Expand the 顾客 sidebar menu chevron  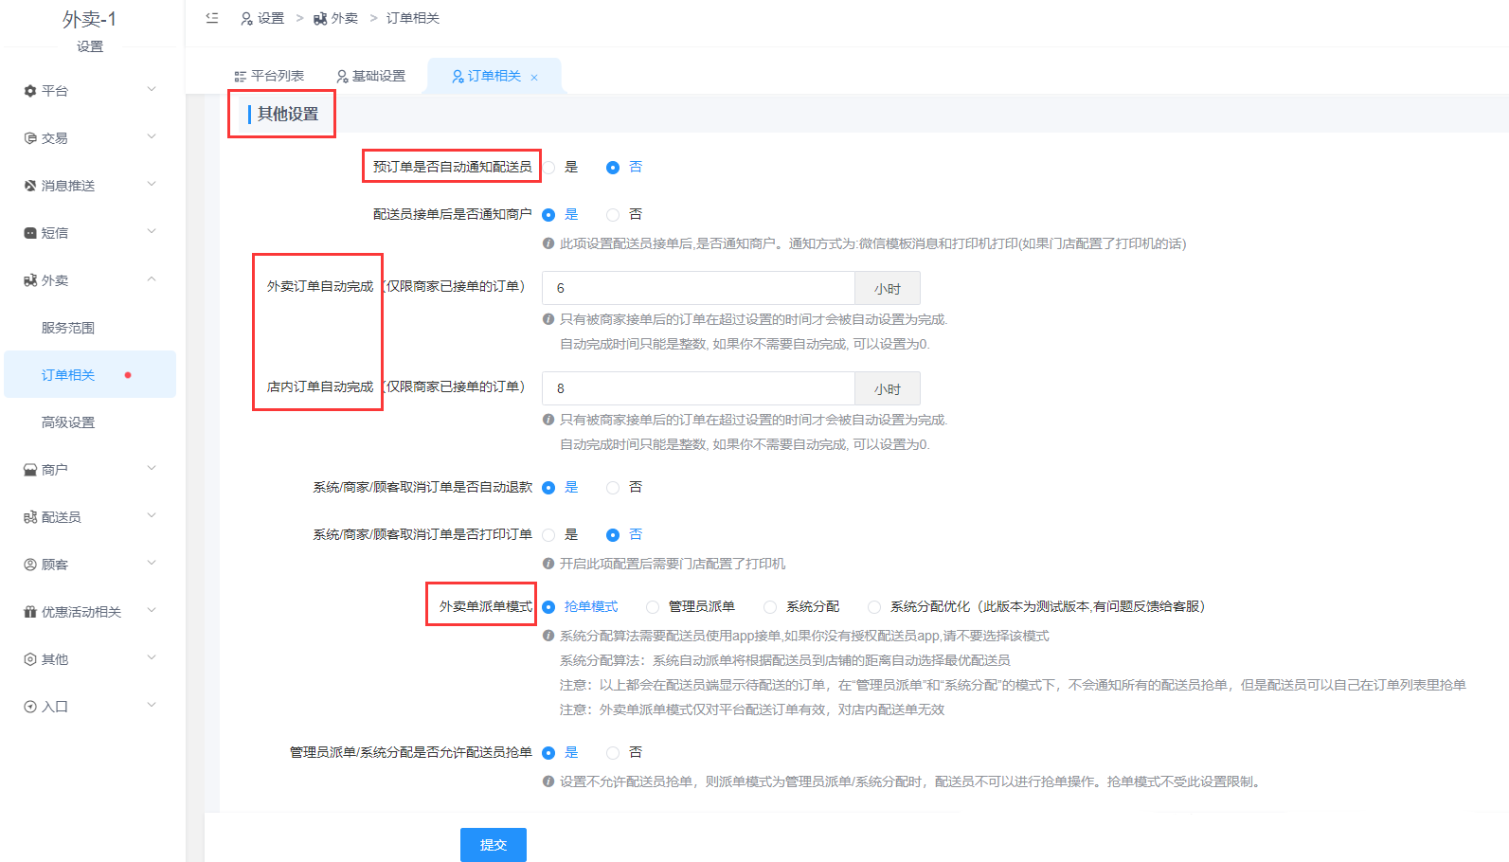tap(152, 563)
